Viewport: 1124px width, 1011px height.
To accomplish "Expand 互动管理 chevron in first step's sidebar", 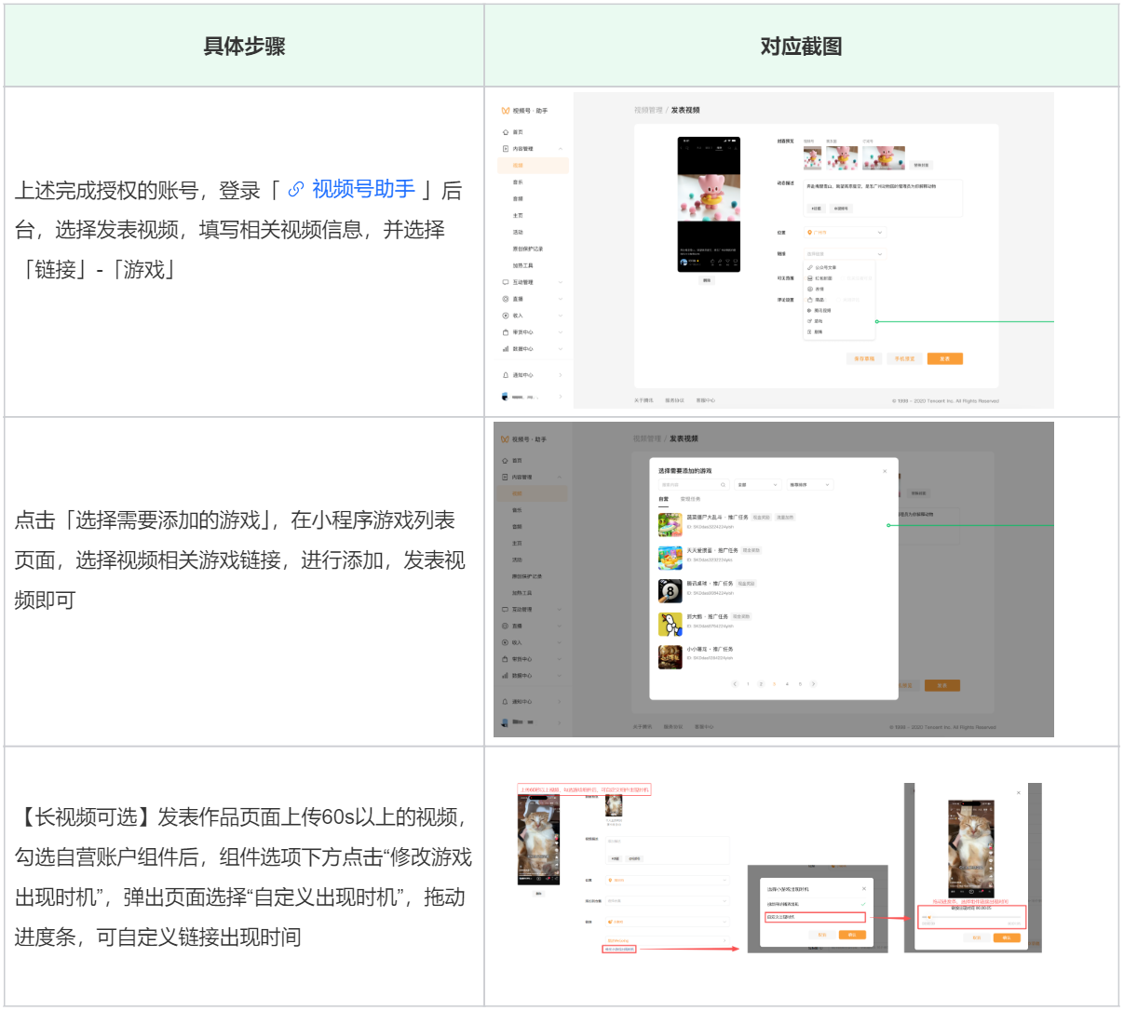I will coord(561,282).
